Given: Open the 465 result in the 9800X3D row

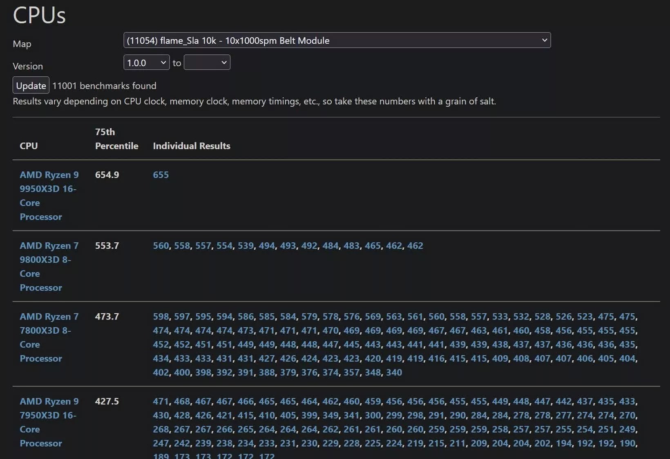Looking at the screenshot, I should pyautogui.click(x=373, y=246).
